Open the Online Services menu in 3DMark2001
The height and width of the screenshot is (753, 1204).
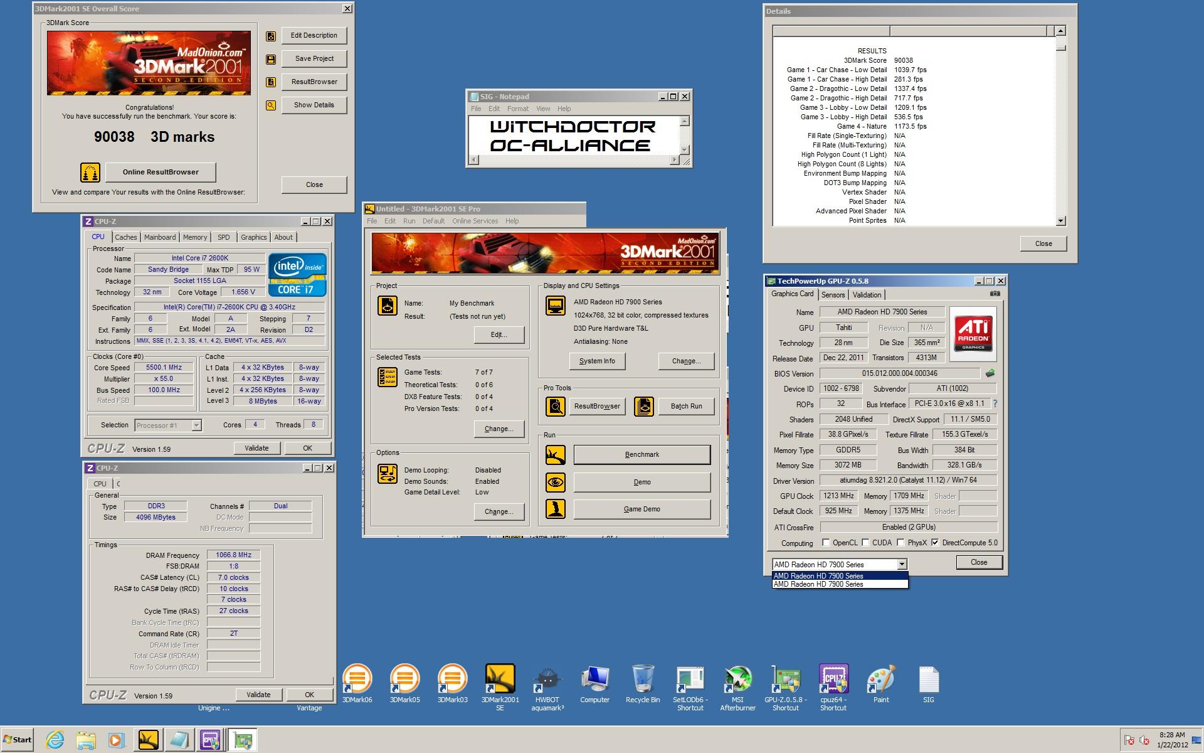475,221
